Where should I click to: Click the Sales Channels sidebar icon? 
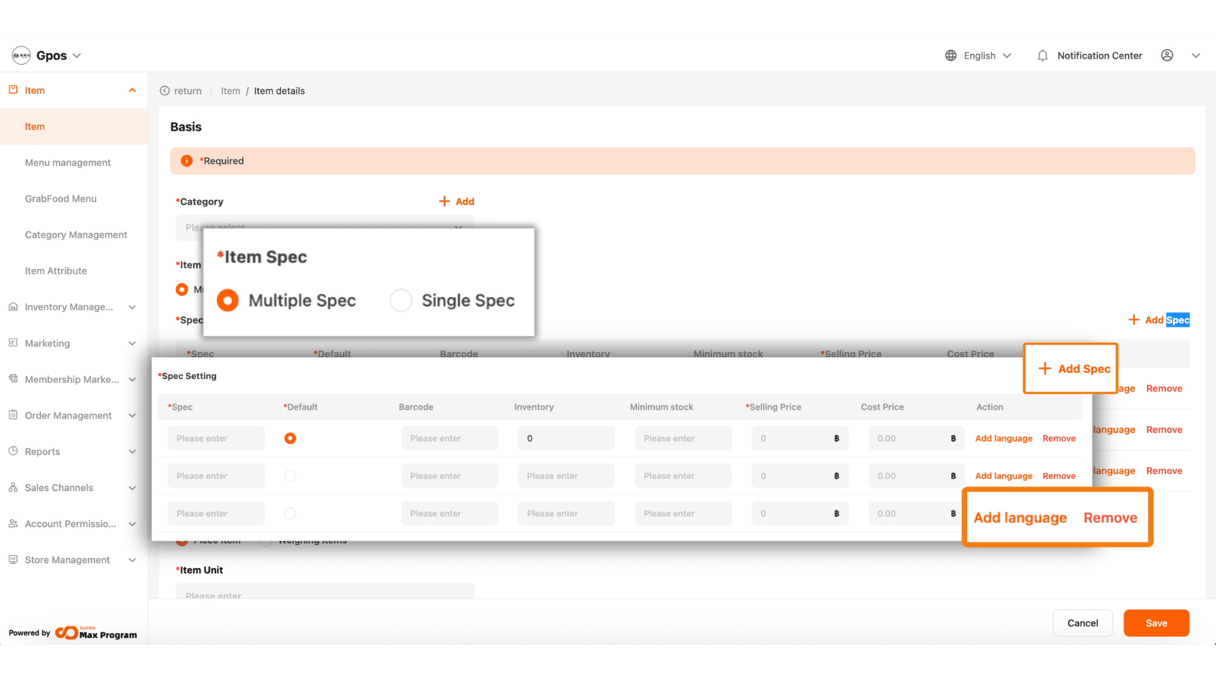(13, 488)
